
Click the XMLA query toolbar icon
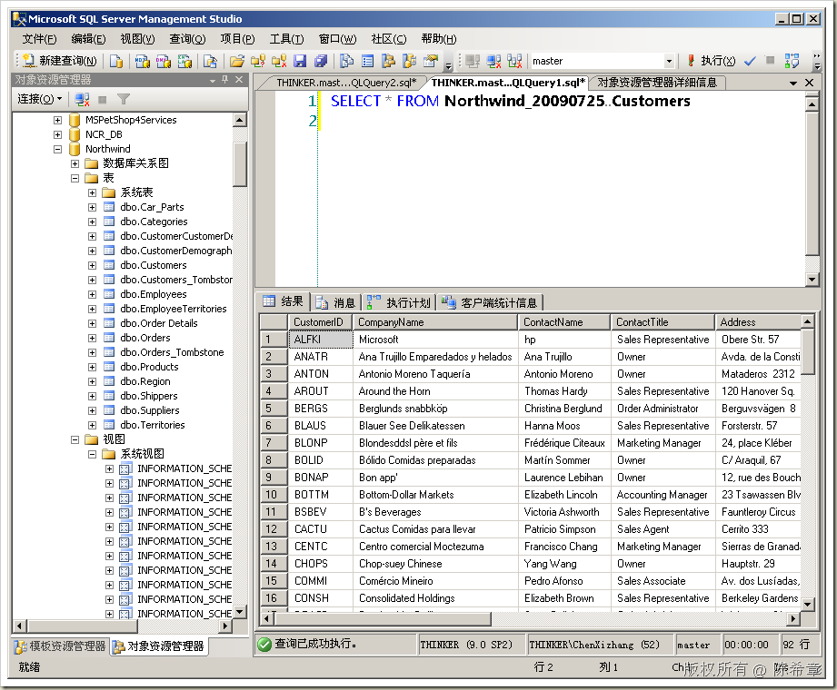point(184,62)
